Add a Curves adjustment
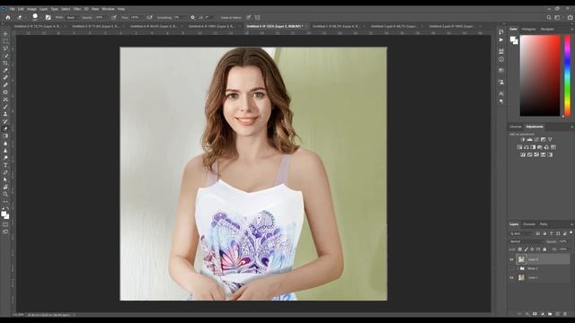This screenshot has height=323, width=575. (536, 140)
